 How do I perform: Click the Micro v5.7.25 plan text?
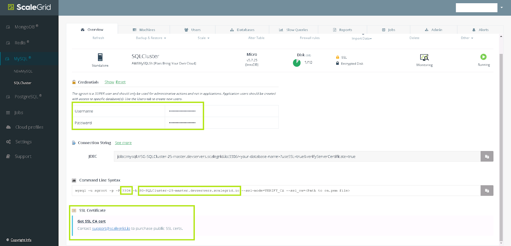tap(252, 60)
